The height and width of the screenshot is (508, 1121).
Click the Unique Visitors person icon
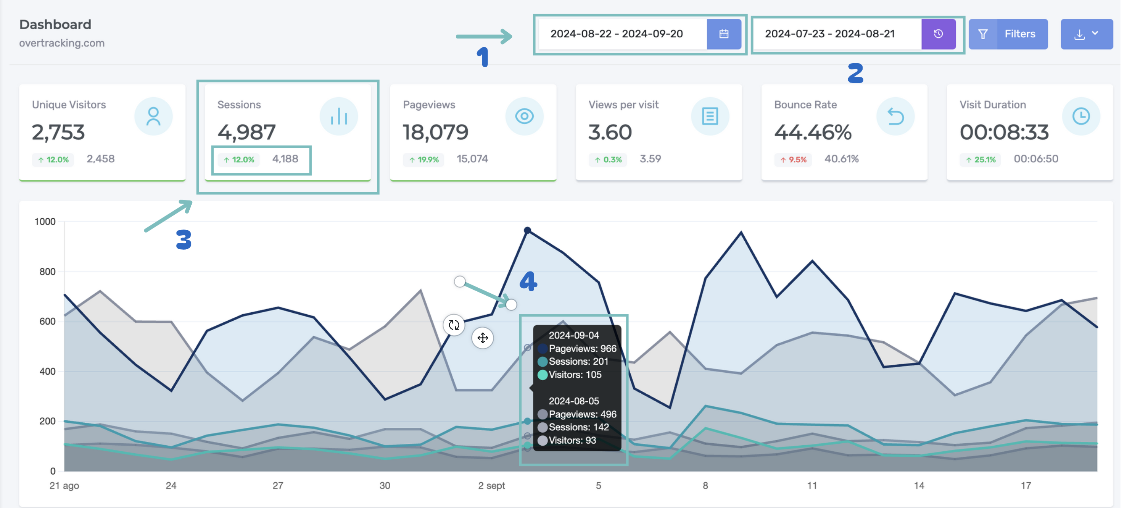pyautogui.click(x=153, y=116)
